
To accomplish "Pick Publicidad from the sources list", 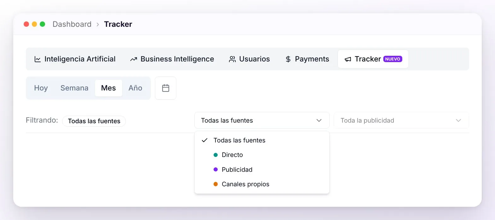I will coord(262,170).
